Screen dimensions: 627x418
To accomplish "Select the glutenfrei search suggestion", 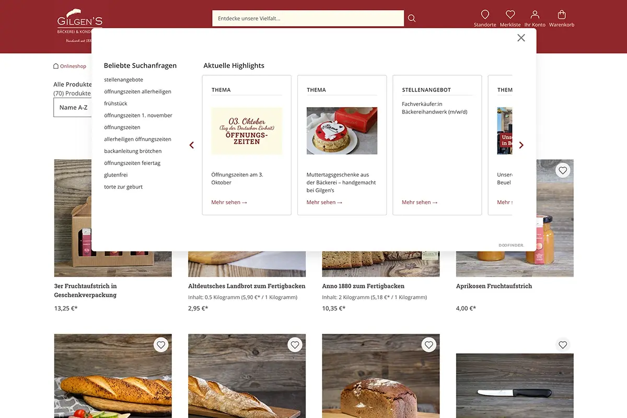I will click(x=116, y=175).
